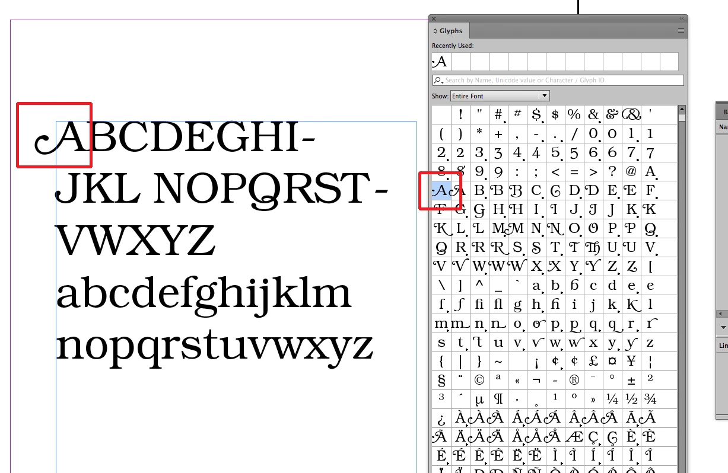Click the scroll-up arrow in Glyphs grid
The image size is (728, 473).
coord(682,109)
